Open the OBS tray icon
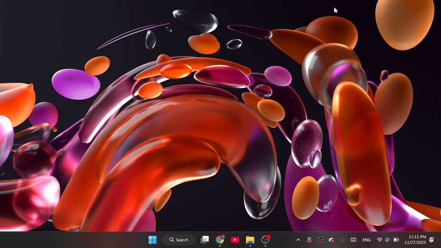This screenshot has width=441, height=248. click(320, 240)
